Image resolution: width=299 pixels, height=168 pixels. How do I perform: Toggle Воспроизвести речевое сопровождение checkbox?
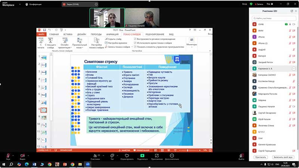click(135, 38)
